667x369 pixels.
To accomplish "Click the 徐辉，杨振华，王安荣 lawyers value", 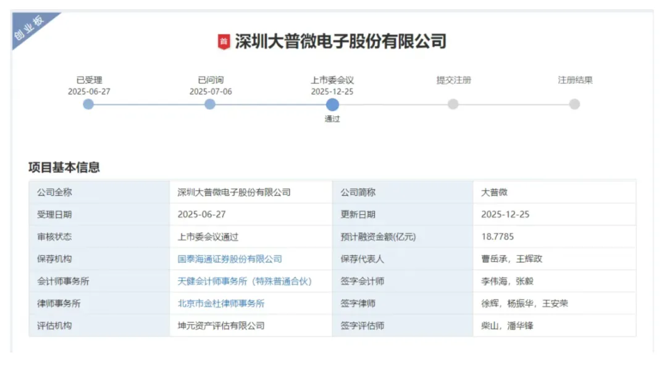I will [524, 303].
